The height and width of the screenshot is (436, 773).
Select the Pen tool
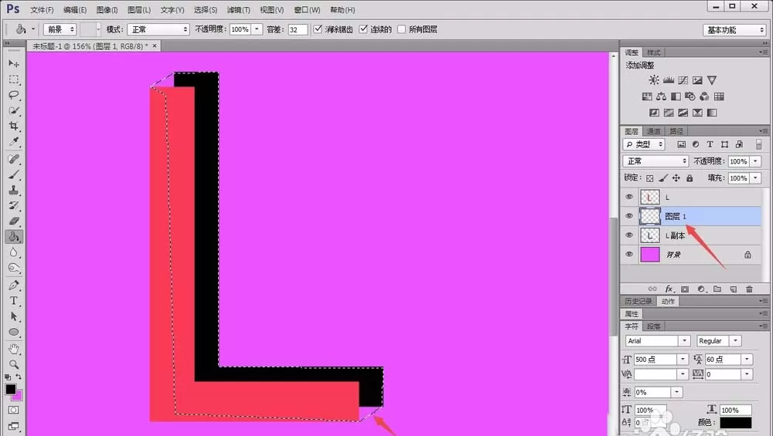point(14,285)
